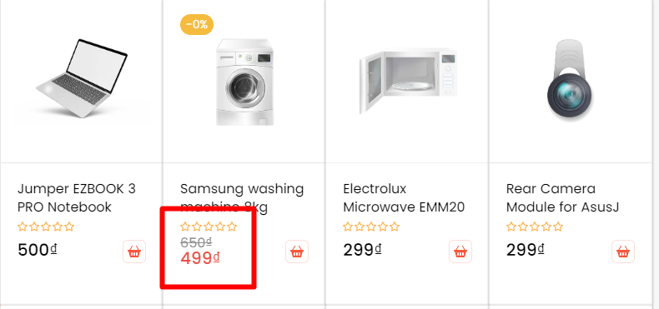Open Rear Camera Module for AsusJ title

[562, 197]
